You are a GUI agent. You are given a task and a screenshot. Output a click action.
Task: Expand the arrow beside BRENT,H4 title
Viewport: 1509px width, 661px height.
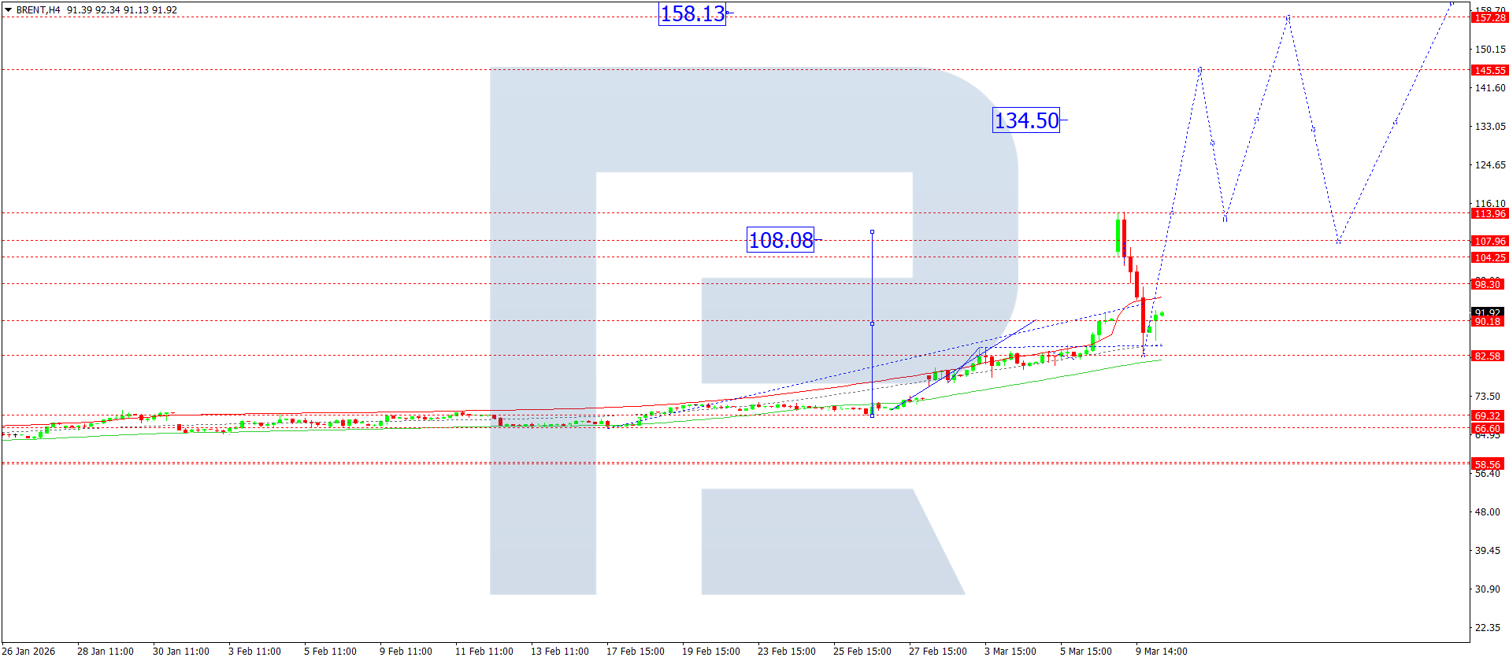click(8, 10)
